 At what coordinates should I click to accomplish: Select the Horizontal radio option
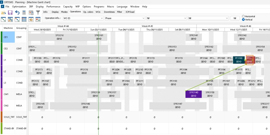tap(244, 16)
